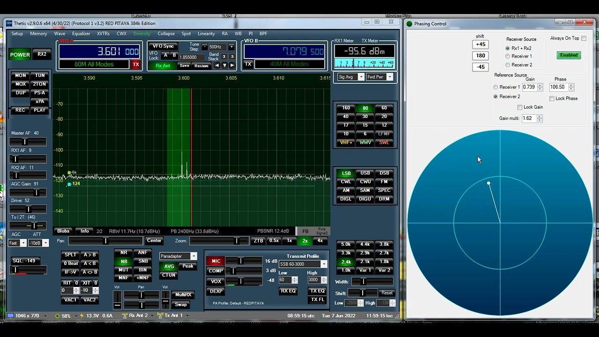Click the VFO A red TX indicator
Viewport: 599px width, 337px height.
click(136, 65)
